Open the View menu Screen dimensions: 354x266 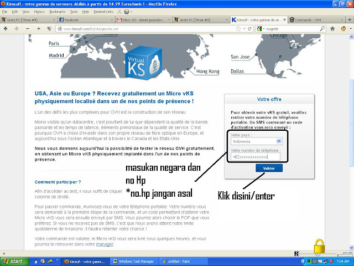26,12
